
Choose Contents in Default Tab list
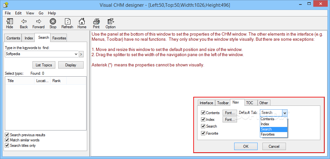tap(274, 119)
